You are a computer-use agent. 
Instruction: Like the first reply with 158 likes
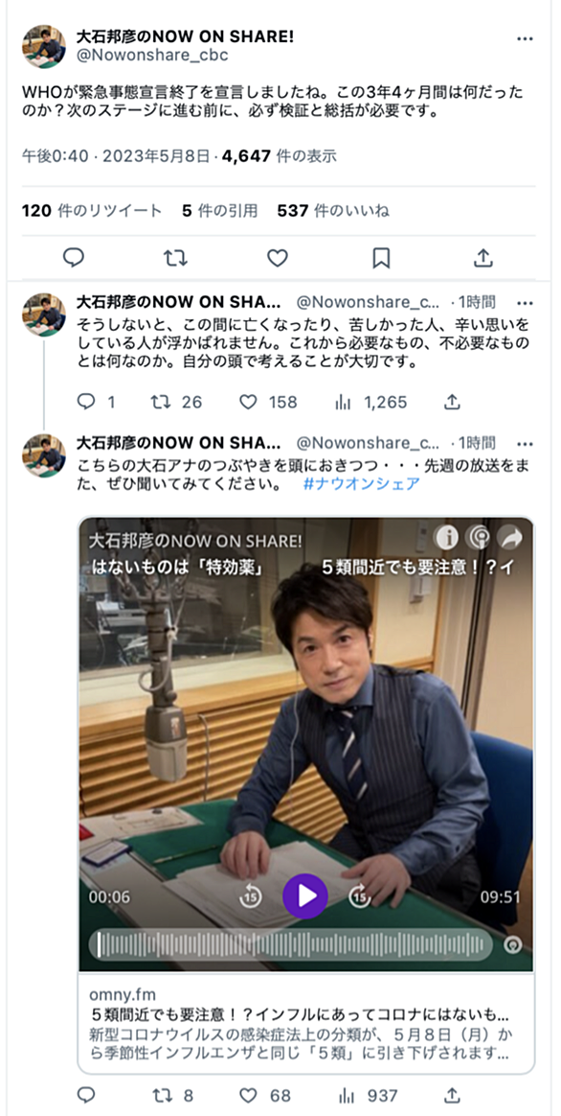click(268, 402)
